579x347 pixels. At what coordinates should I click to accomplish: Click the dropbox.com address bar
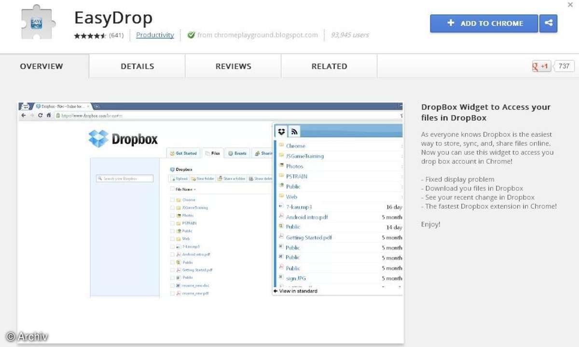[x=227, y=116]
